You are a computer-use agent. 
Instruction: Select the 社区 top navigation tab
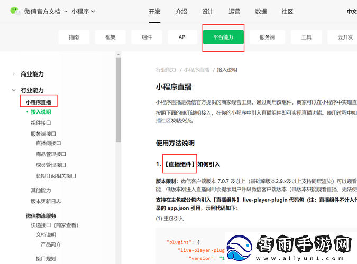coord(287,12)
